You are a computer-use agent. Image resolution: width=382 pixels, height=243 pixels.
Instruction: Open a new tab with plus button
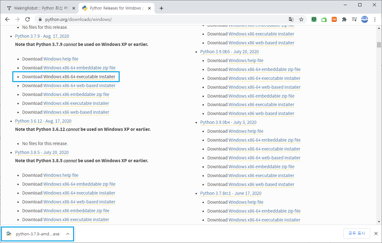tap(161, 8)
